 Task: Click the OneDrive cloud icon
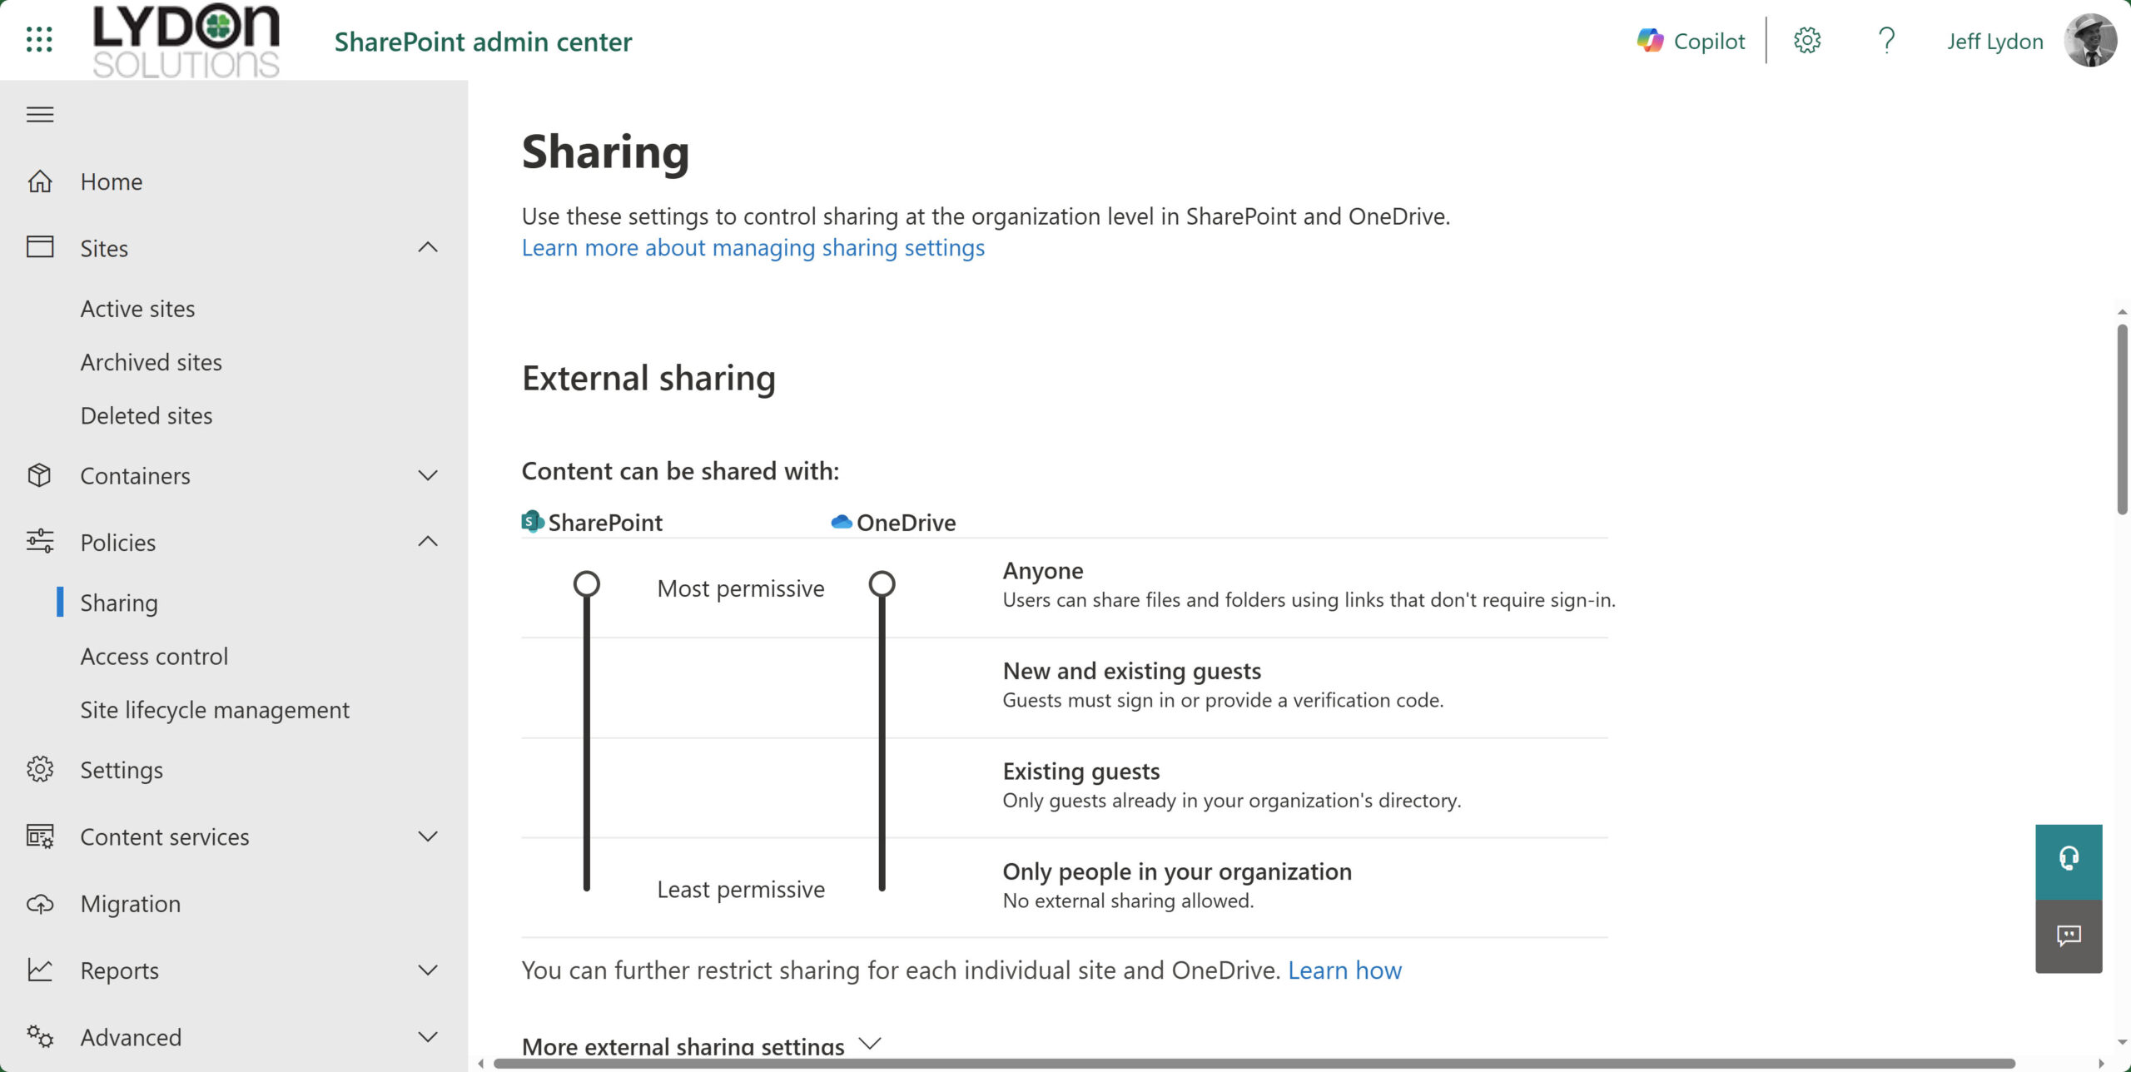[x=842, y=522]
